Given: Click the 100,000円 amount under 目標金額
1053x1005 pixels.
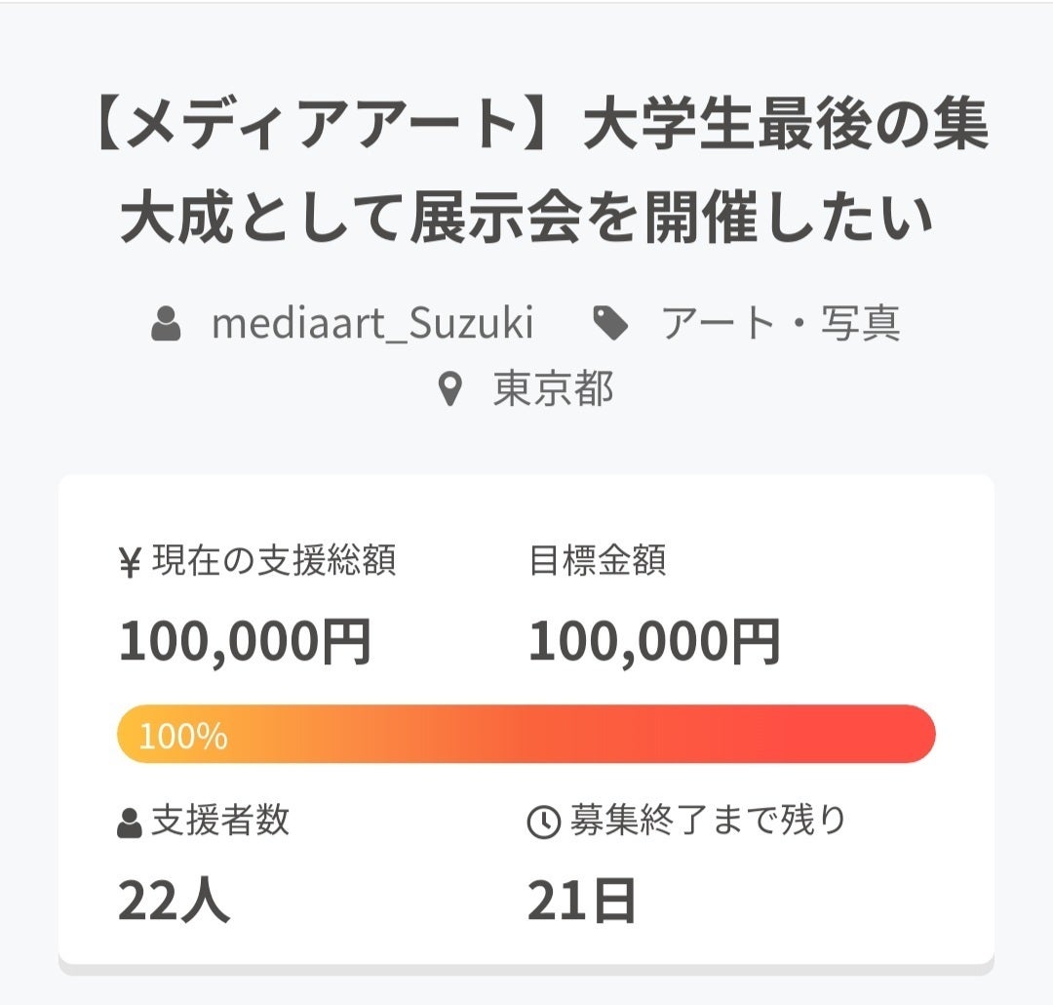Looking at the screenshot, I should tap(654, 642).
